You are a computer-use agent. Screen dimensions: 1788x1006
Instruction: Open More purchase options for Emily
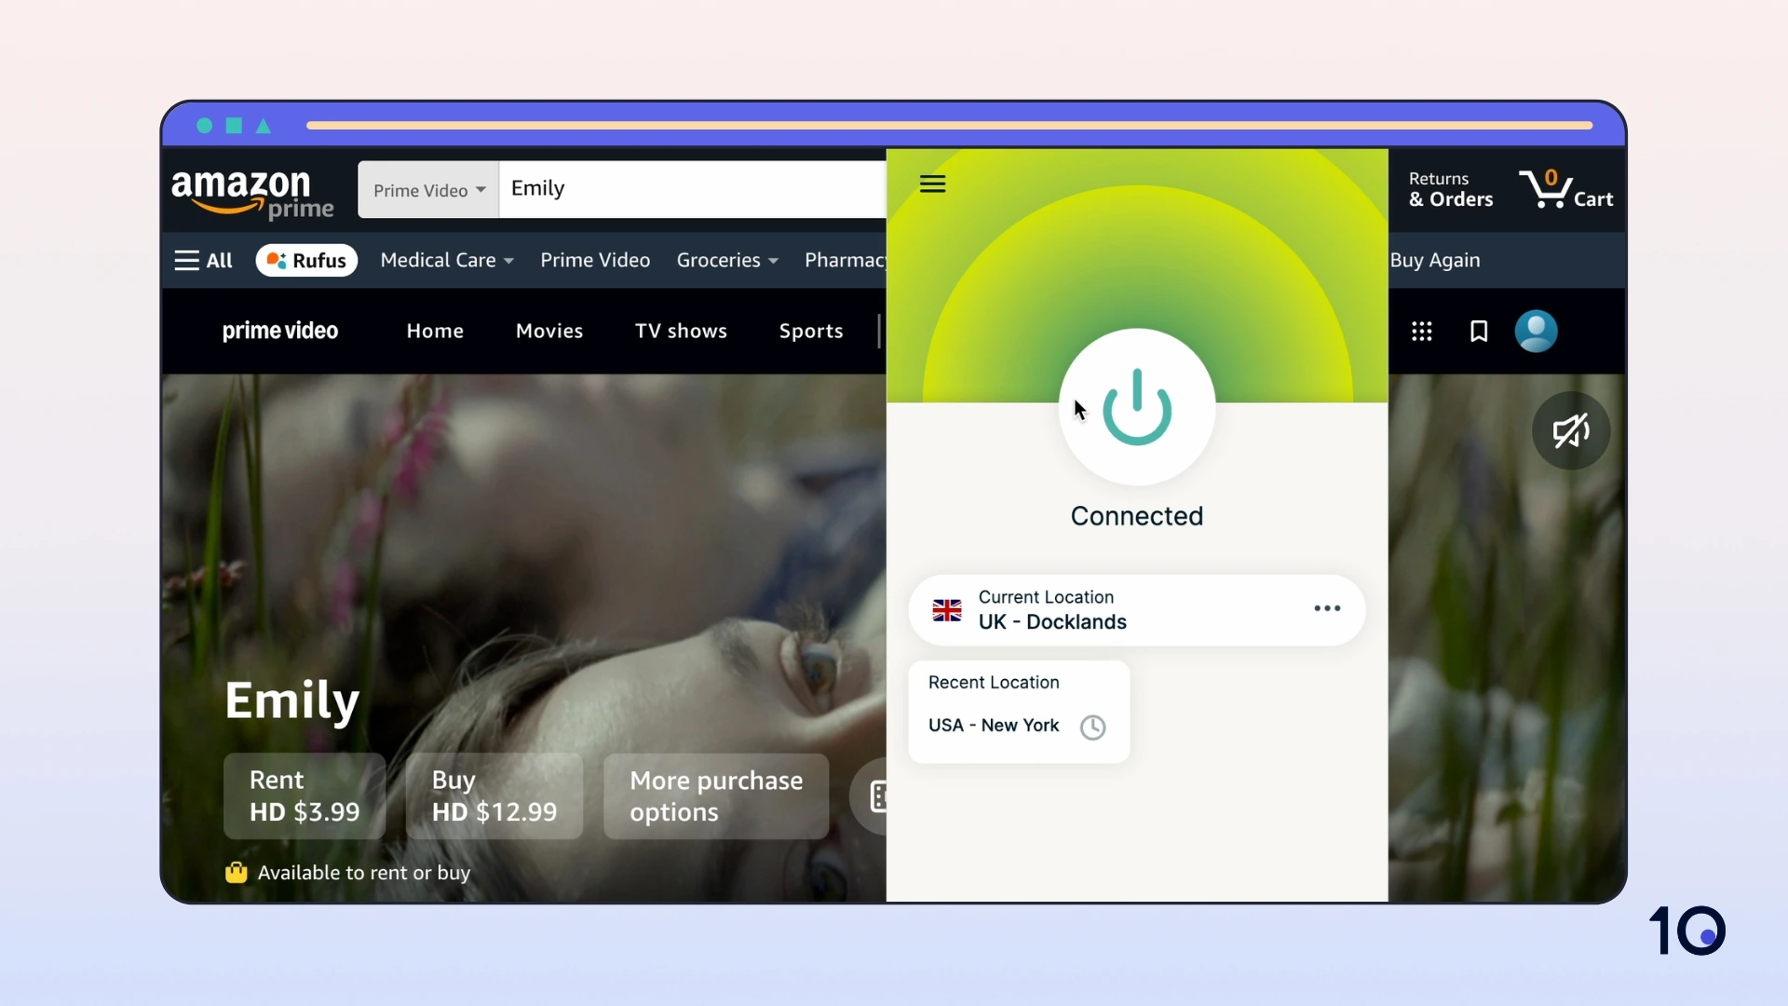716,796
